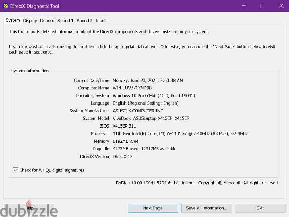Screen dimensions: 289x217
Task: Click the DirectX Version label
Action: coord(95,157)
